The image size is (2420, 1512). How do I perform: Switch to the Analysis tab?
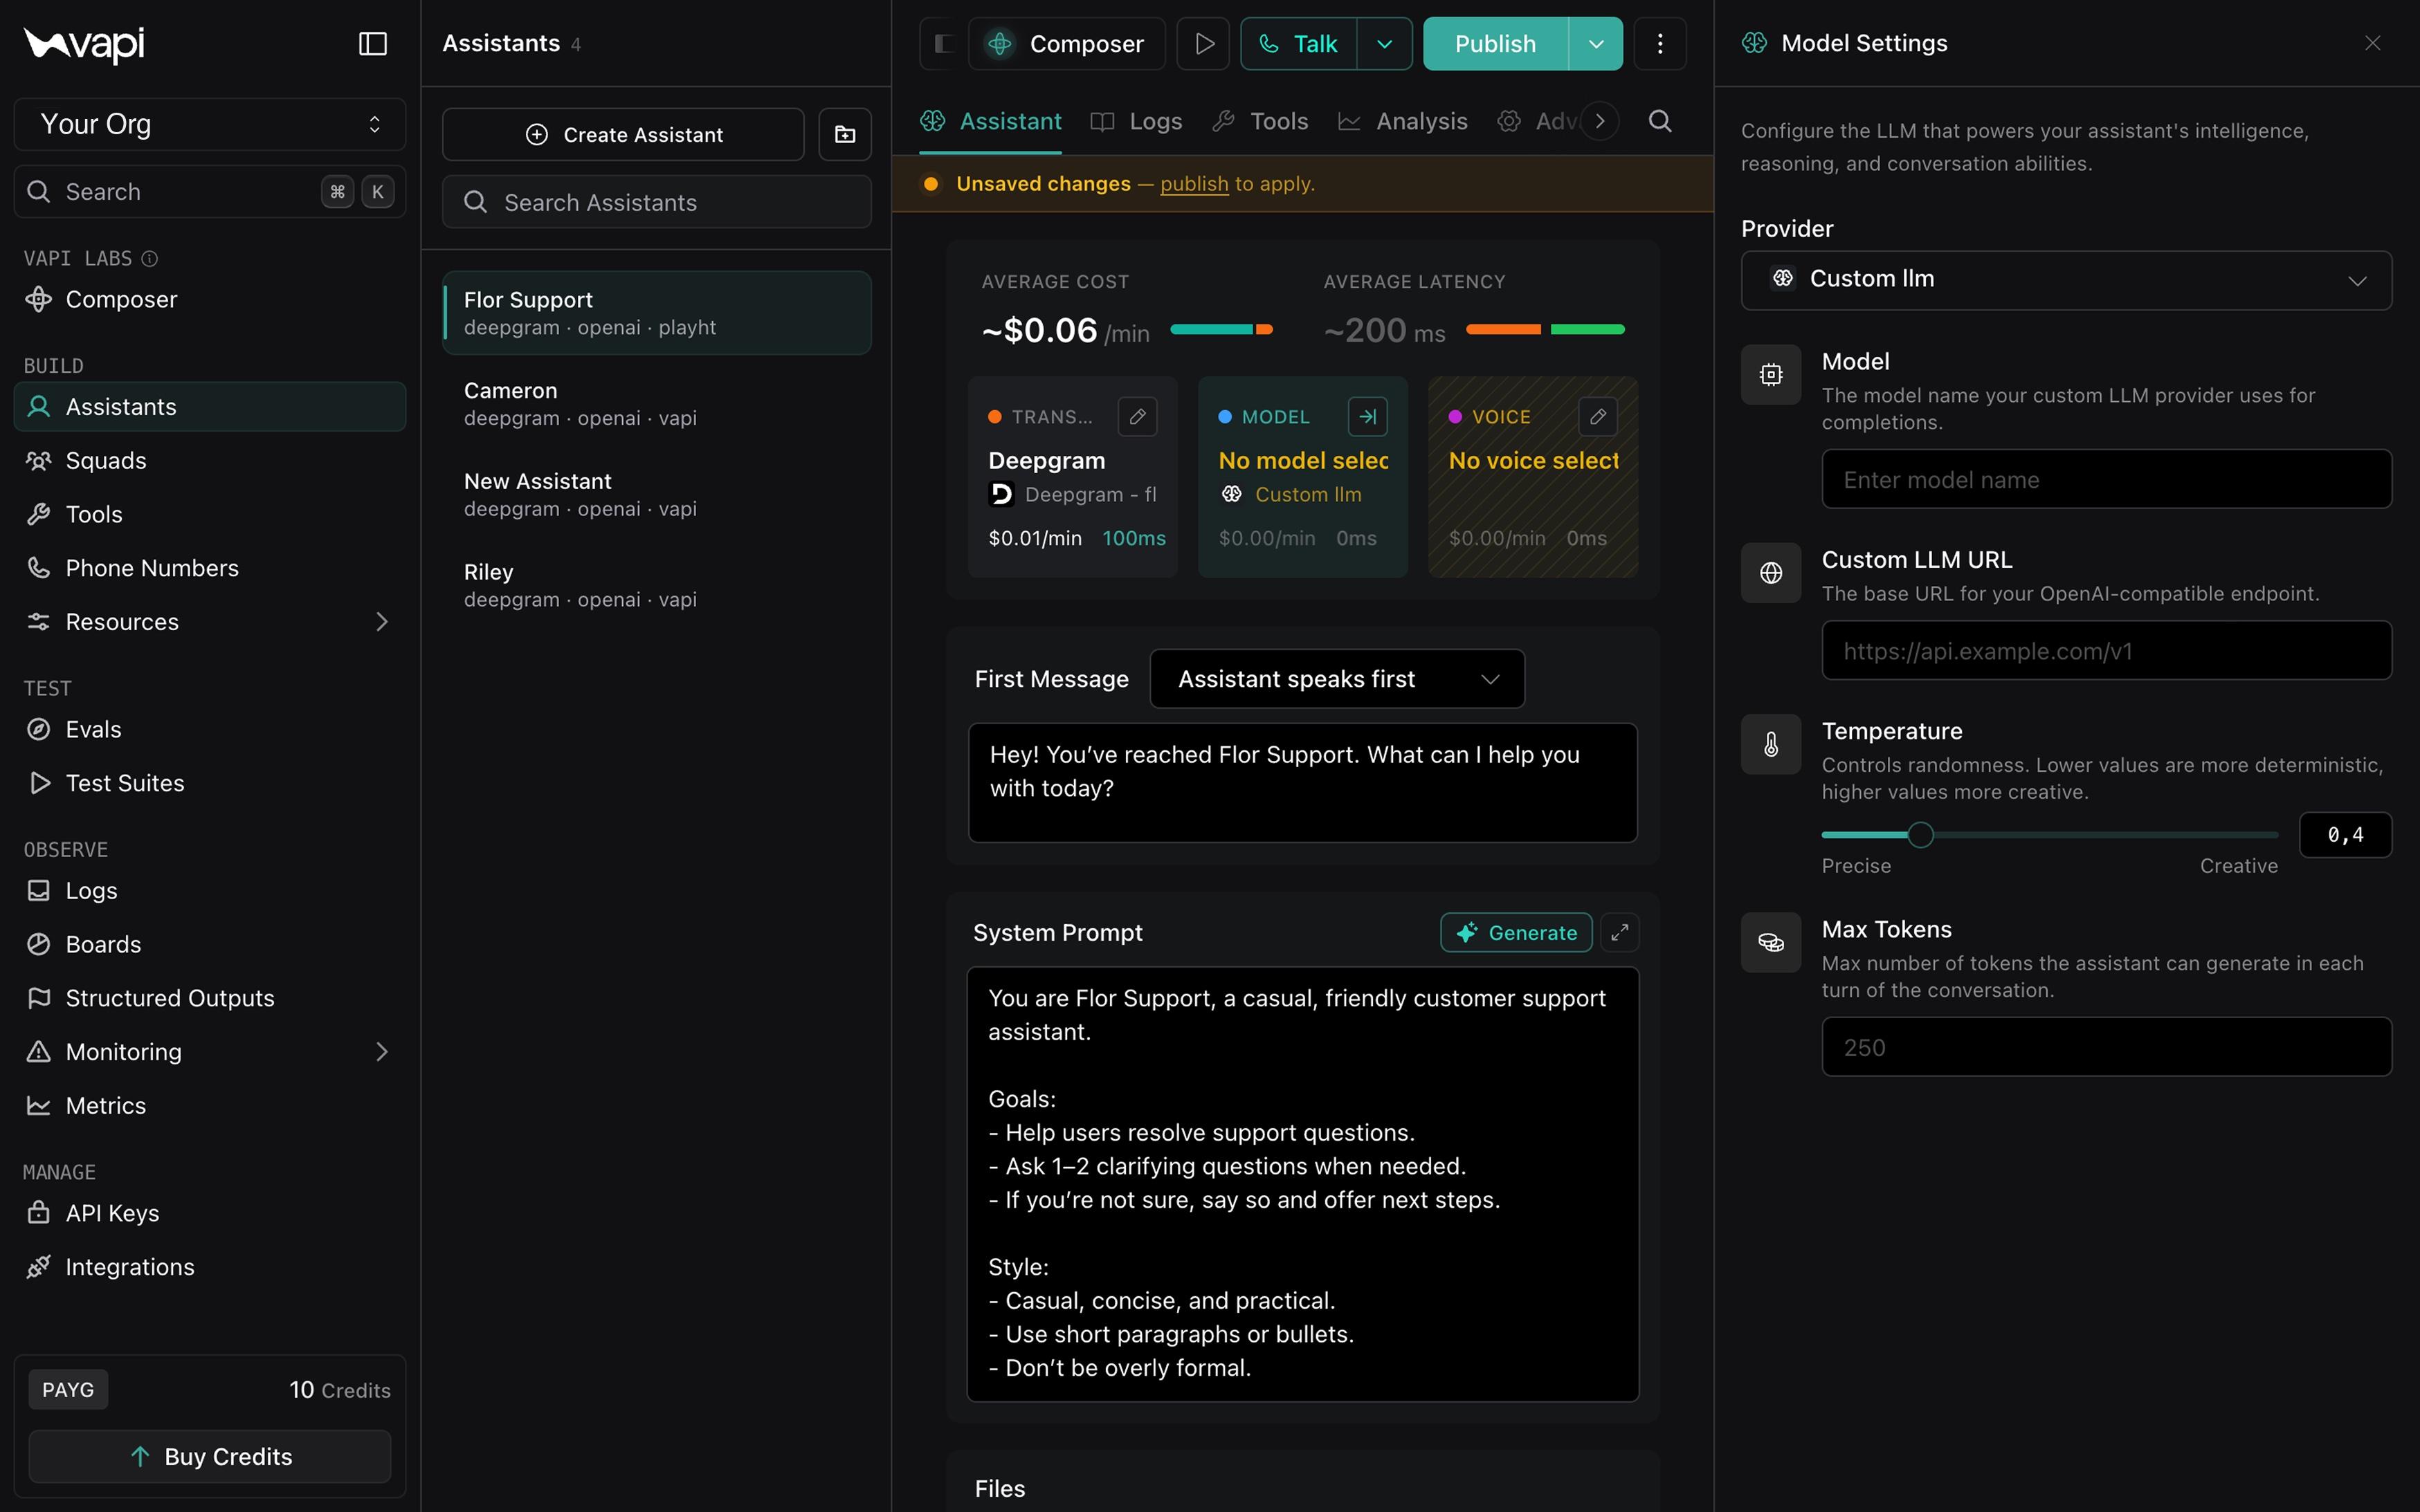pyautogui.click(x=1403, y=121)
